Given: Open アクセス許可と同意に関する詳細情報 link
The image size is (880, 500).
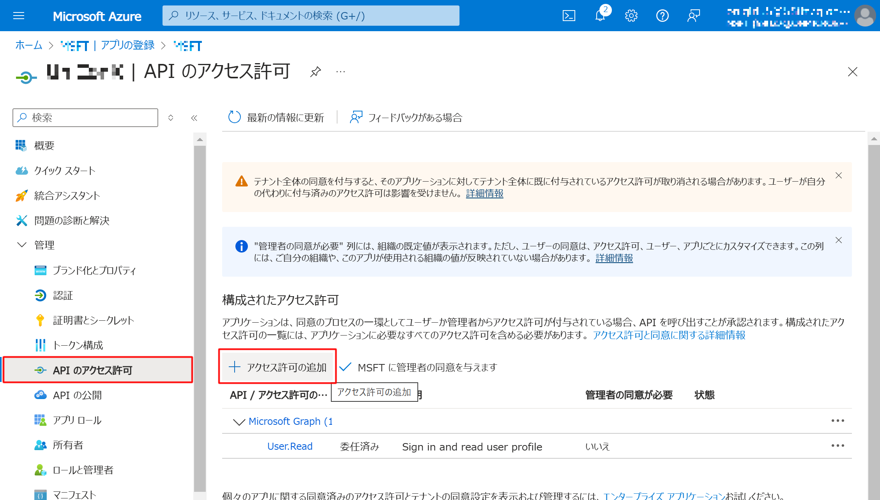Looking at the screenshot, I should 669,335.
